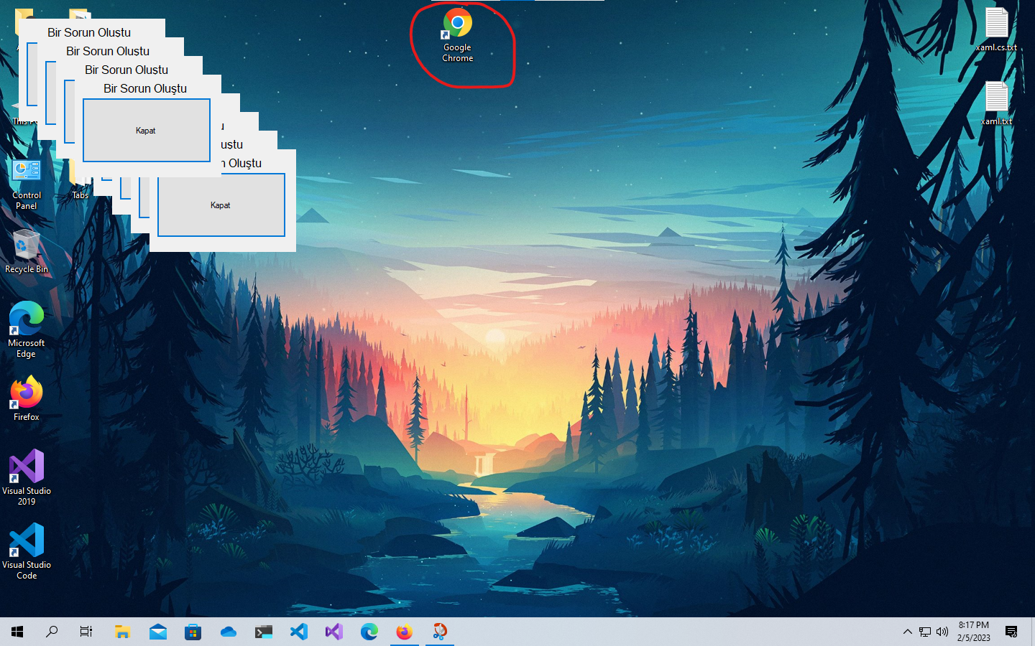
Task: Select the Control Panel desktop icon
Action: pos(27,184)
